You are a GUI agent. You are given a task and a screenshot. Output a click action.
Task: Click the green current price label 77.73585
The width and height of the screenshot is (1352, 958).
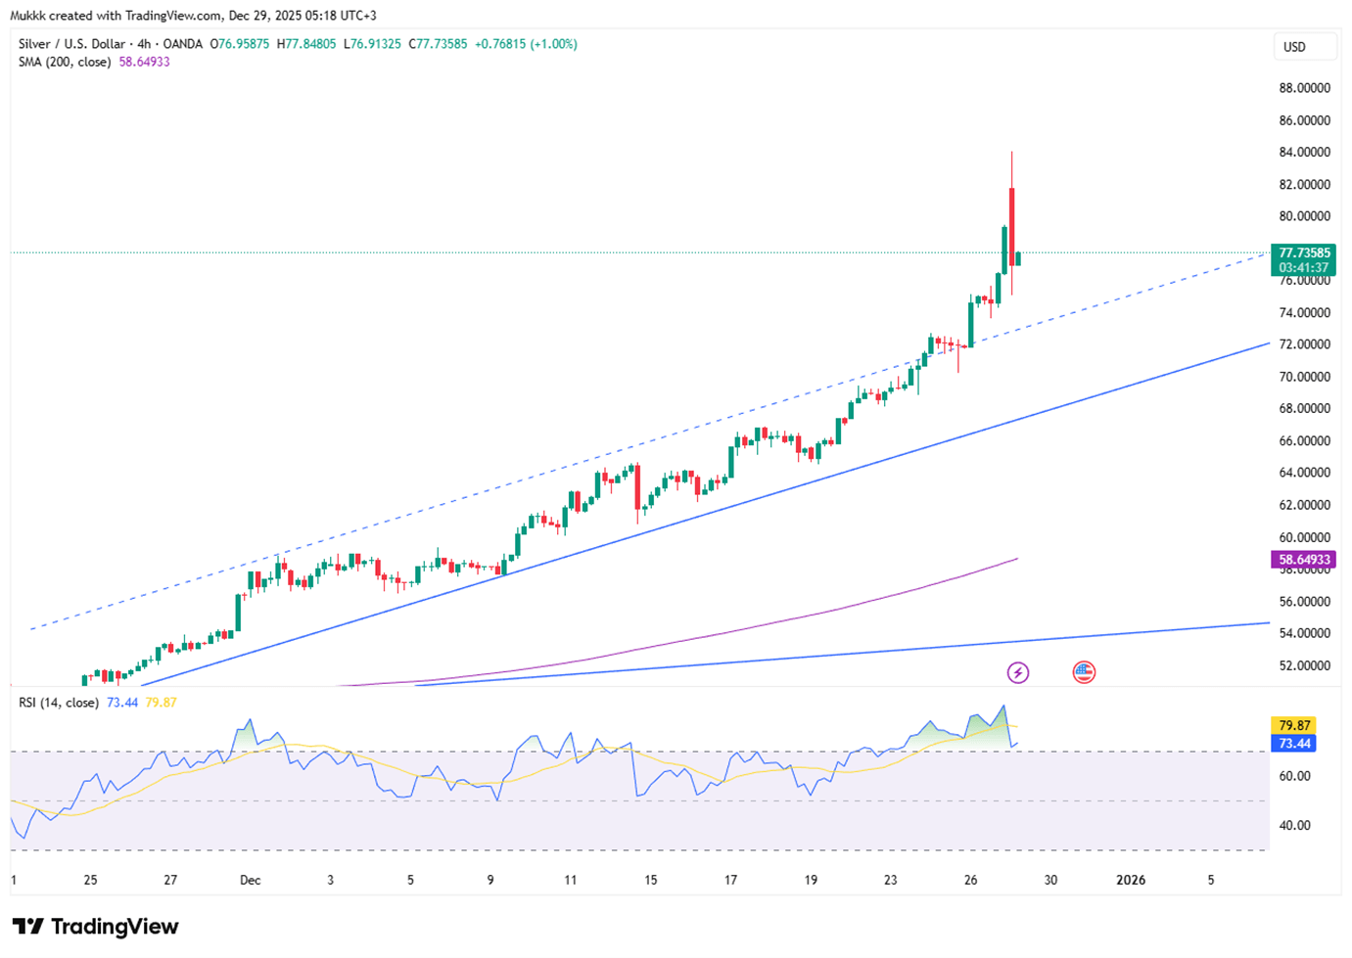click(1303, 253)
